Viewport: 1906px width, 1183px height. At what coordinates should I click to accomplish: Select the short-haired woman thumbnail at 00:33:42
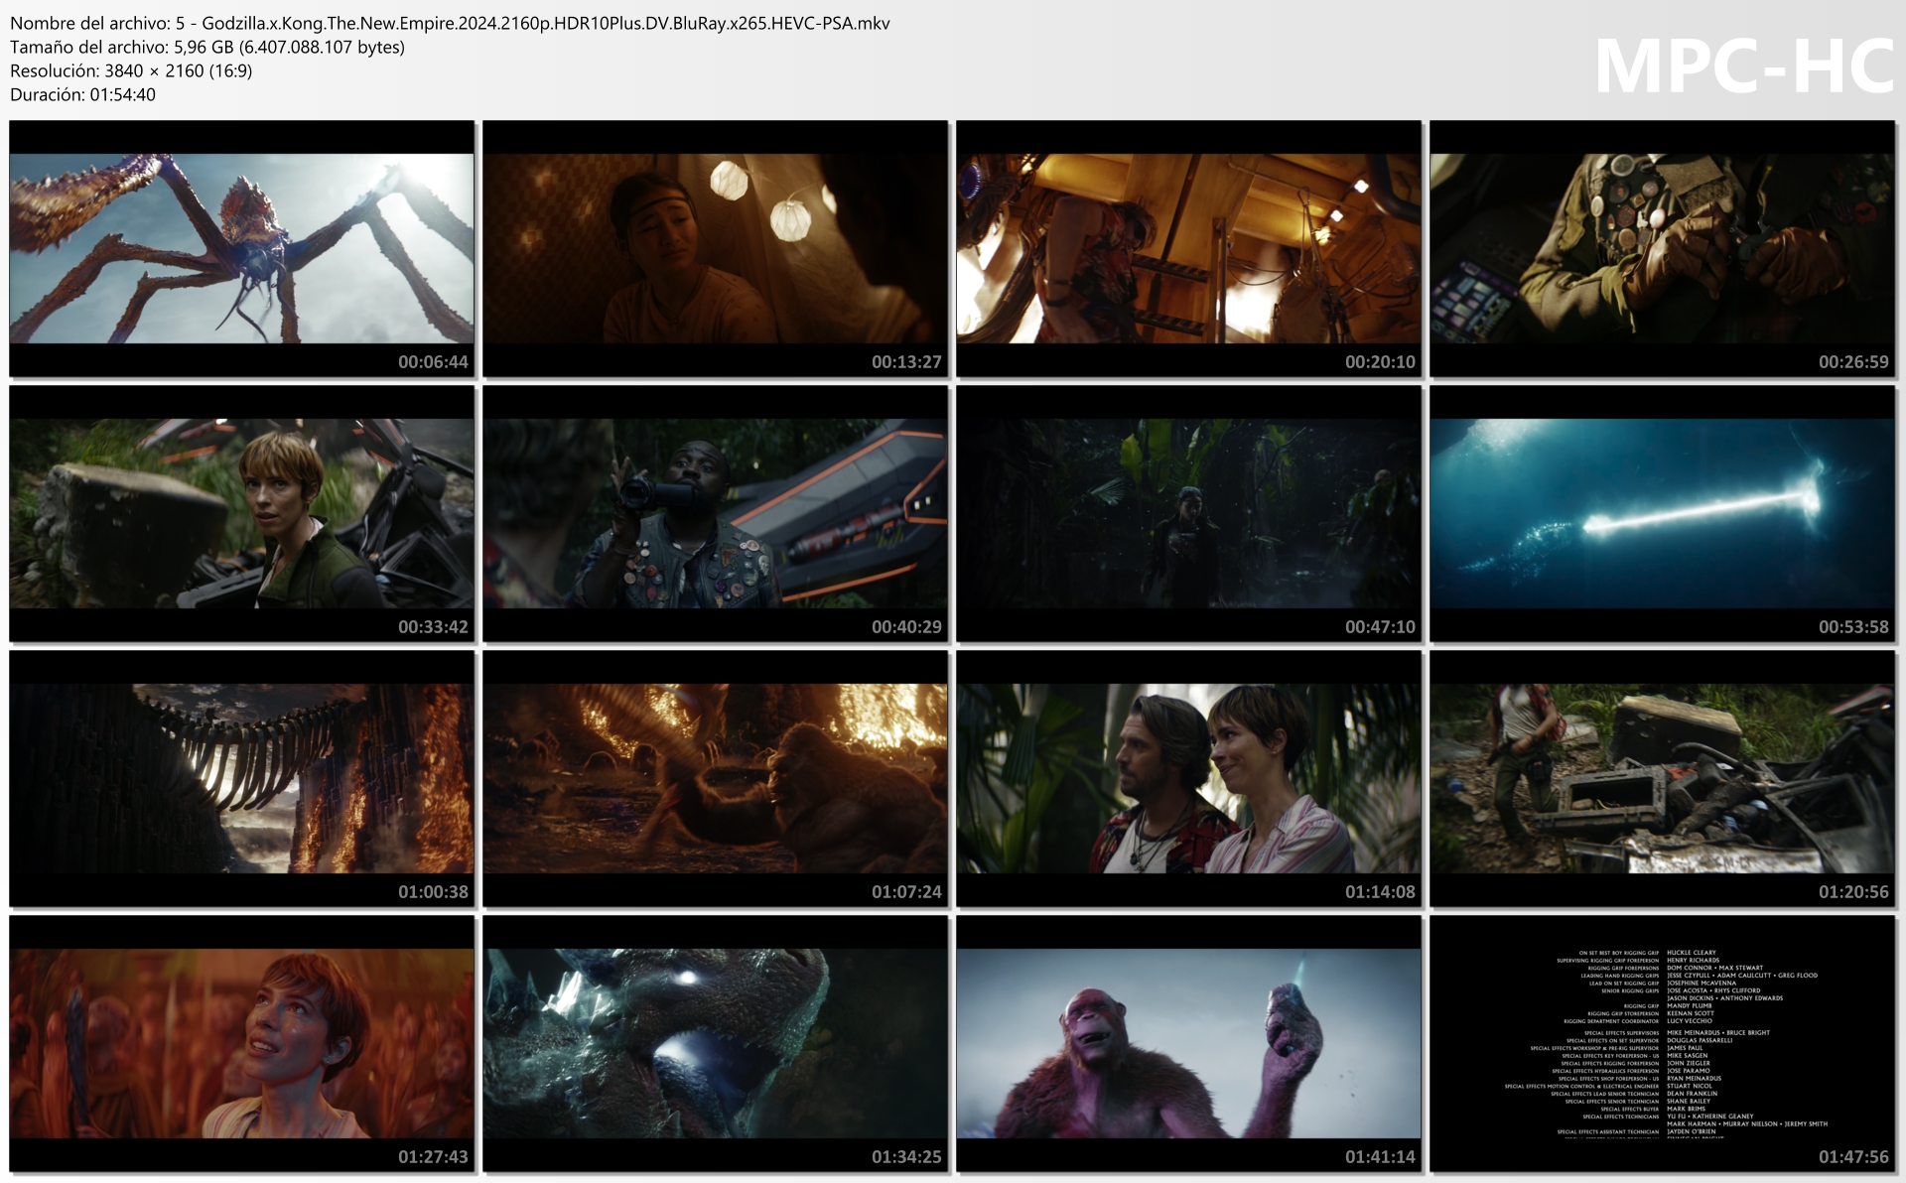[242, 513]
